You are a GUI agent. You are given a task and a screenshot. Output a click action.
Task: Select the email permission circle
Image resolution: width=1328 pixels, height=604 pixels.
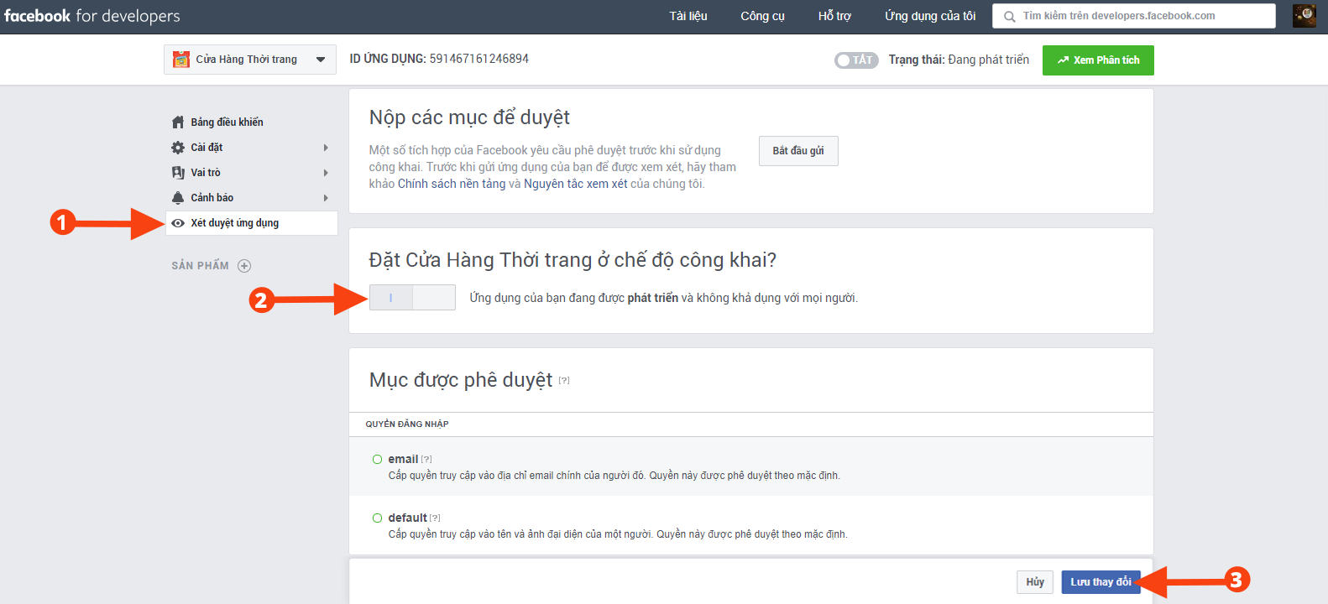pyautogui.click(x=377, y=460)
